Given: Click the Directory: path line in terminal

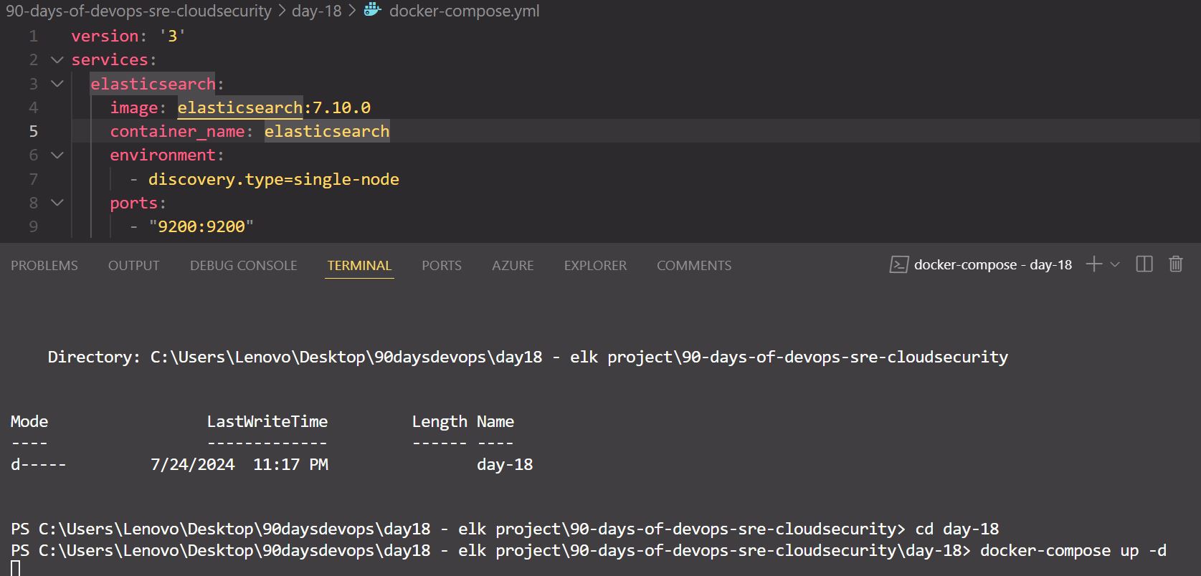Looking at the screenshot, I should pyautogui.click(x=528, y=357).
